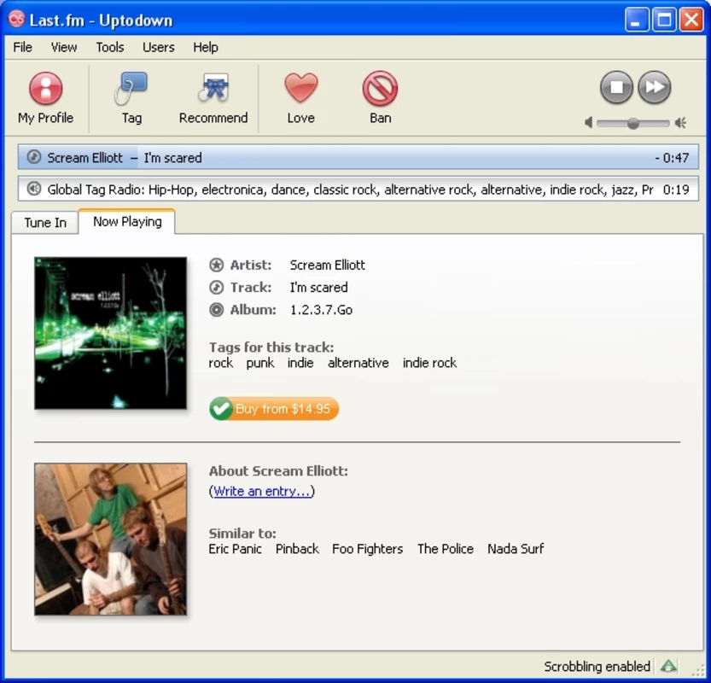The image size is (711, 683).
Task: Click the green checkmark on Buy button
Action: pos(221,409)
